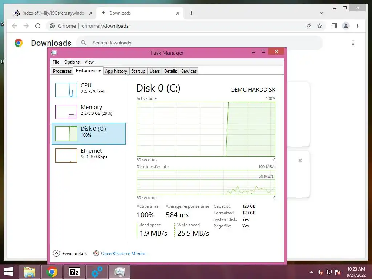Viewport: 372px width, 279px height.
Task: Click the Action Center flag icon
Action: (x=338, y=272)
